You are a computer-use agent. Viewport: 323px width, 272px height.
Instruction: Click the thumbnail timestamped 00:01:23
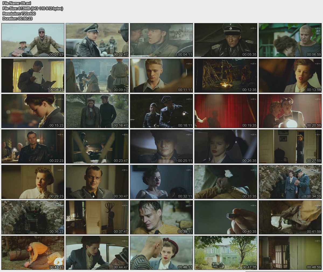point(33,40)
